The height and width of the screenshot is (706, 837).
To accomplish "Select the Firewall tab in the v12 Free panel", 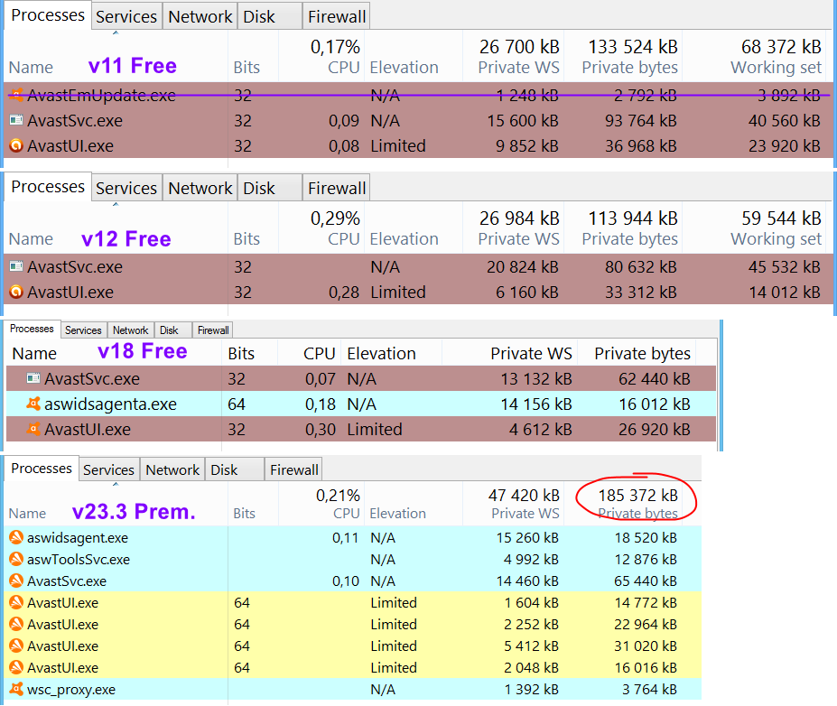I will [336, 188].
